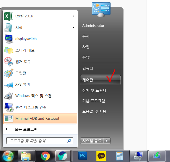Viewport: 170px width, 162px height.
Task: Launch Google Chrome from the taskbar
Action: pyautogui.click(x=45, y=156)
